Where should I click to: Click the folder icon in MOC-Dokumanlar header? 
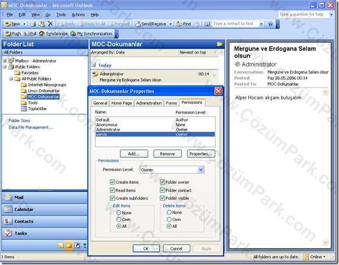click(x=219, y=44)
